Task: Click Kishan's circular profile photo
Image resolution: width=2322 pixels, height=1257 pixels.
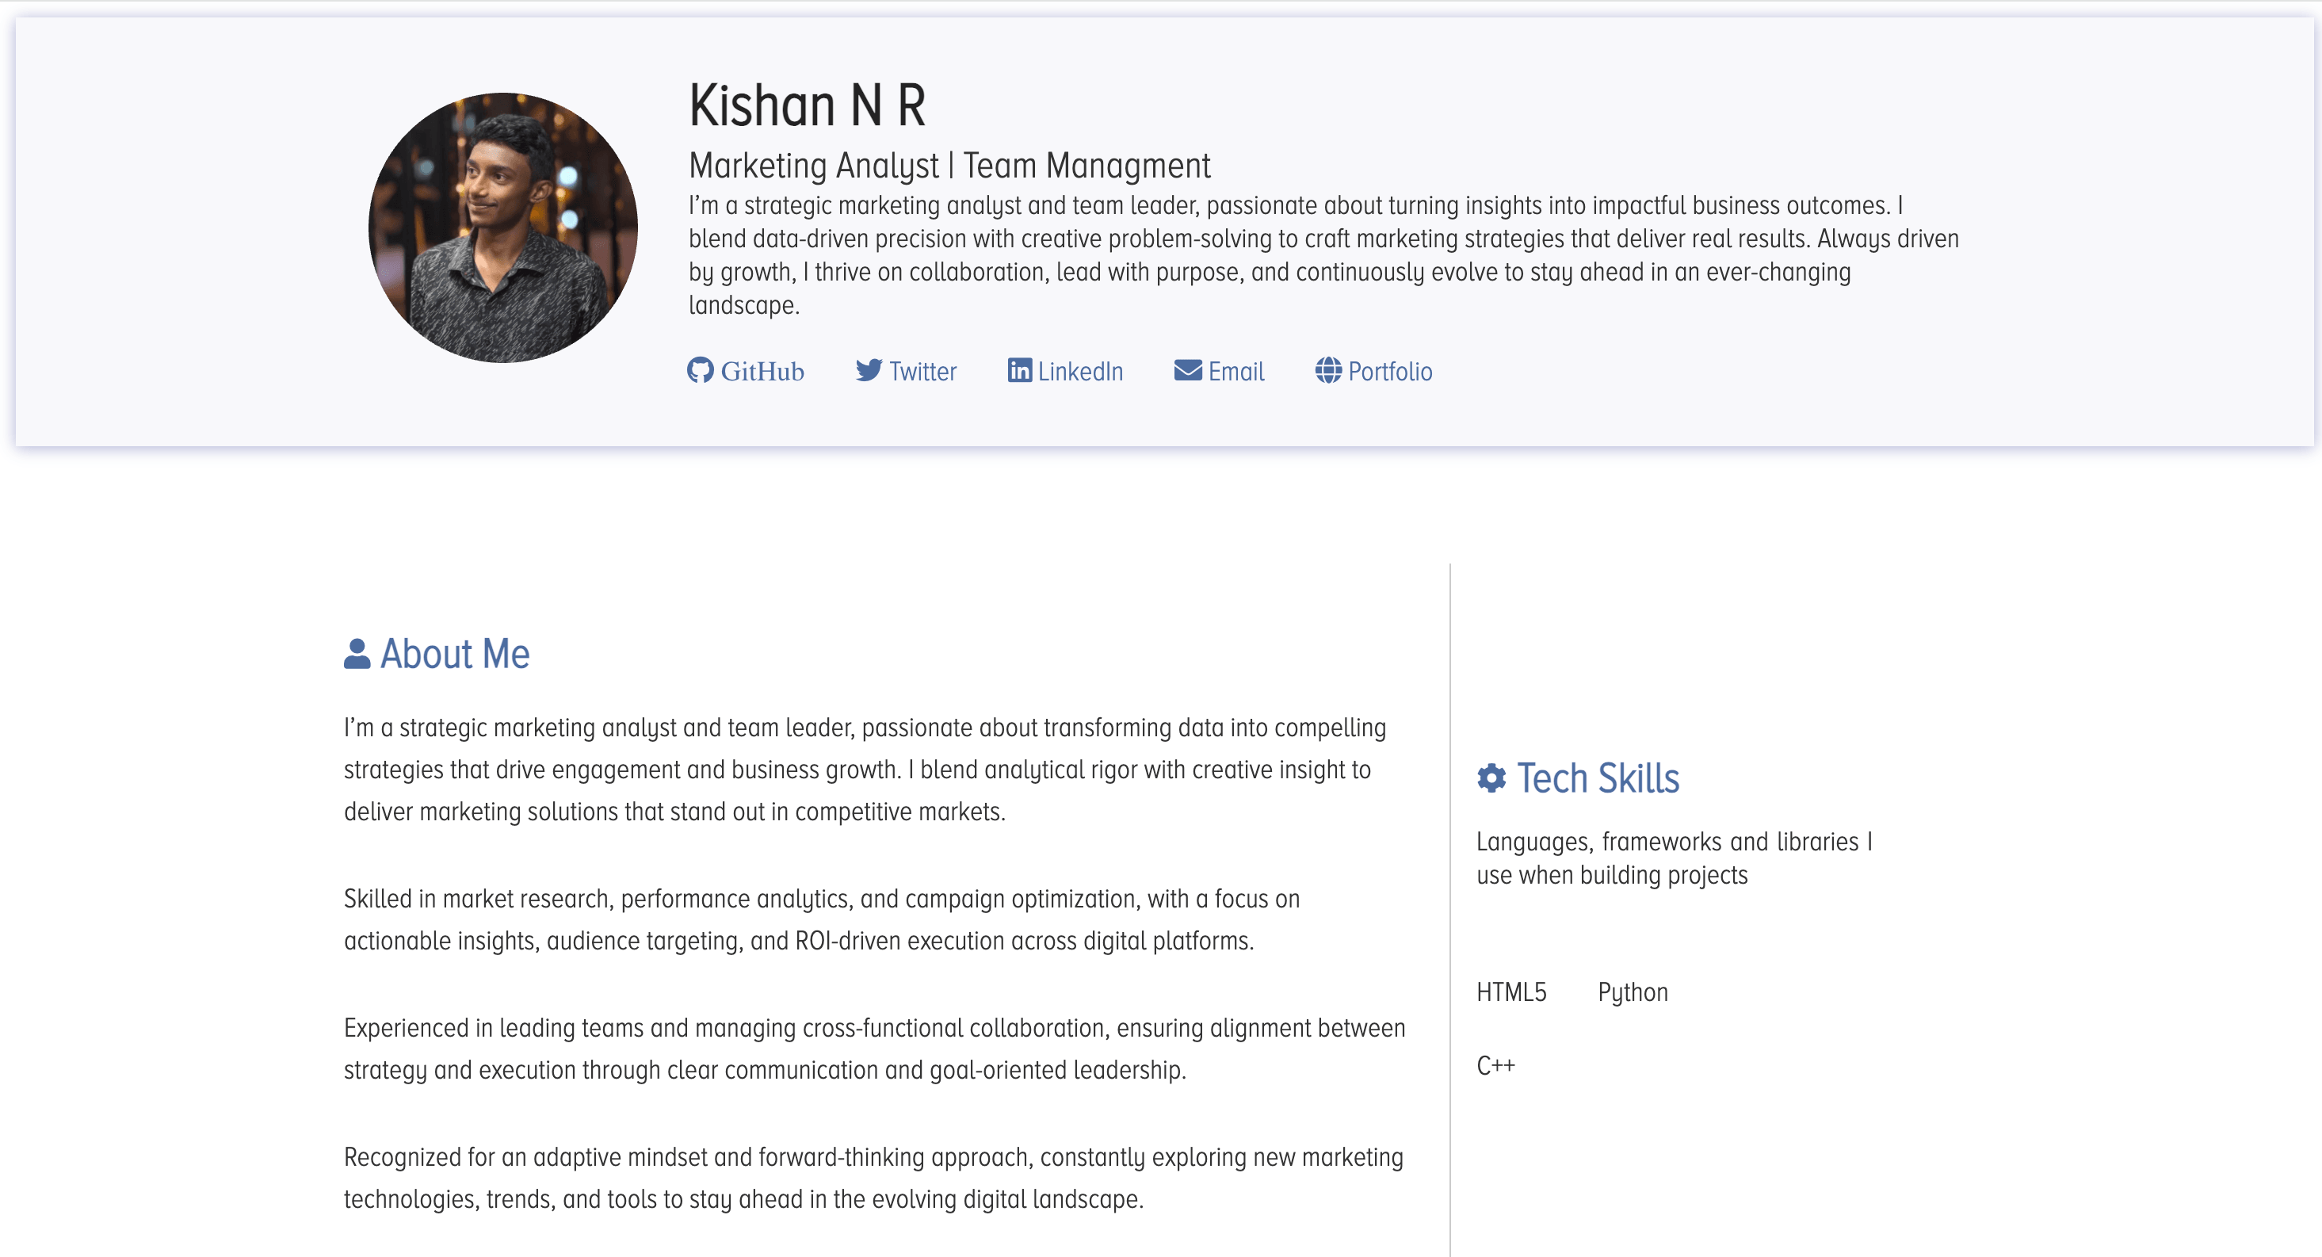Action: pos(502,227)
